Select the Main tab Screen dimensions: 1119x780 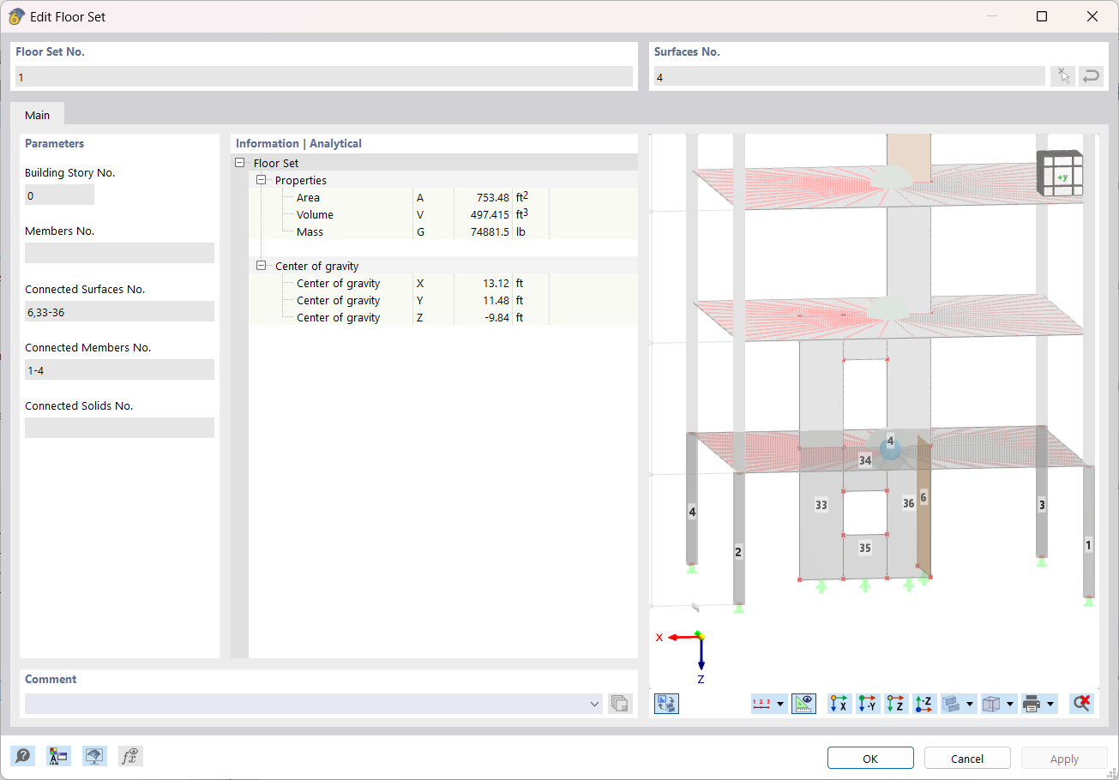(x=37, y=115)
